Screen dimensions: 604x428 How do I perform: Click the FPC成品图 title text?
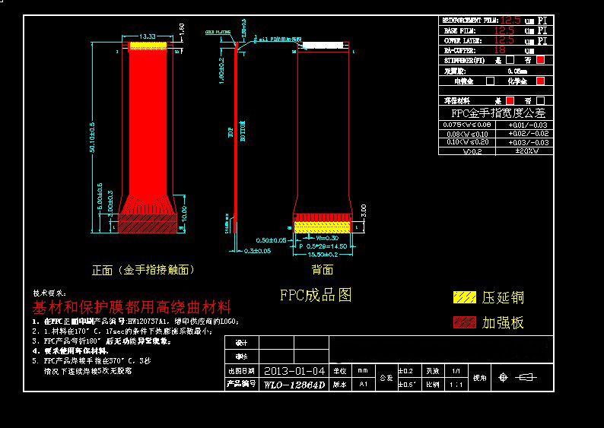tap(316, 295)
